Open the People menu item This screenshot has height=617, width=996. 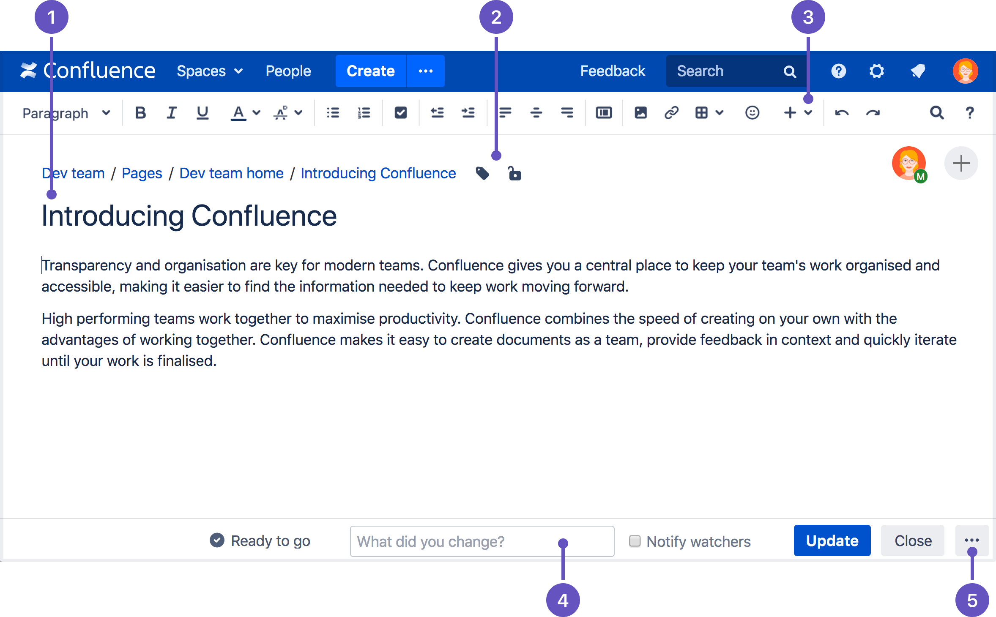coord(287,71)
